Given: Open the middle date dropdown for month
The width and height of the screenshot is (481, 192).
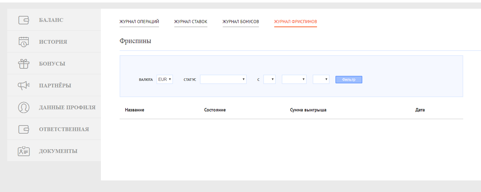Looking at the screenshot, I should [x=294, y=80].
